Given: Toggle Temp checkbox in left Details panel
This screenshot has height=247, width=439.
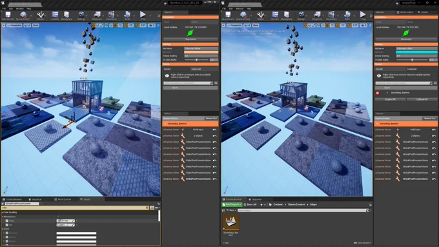Looking at the screenshot, I should click(x=6, y=221).
